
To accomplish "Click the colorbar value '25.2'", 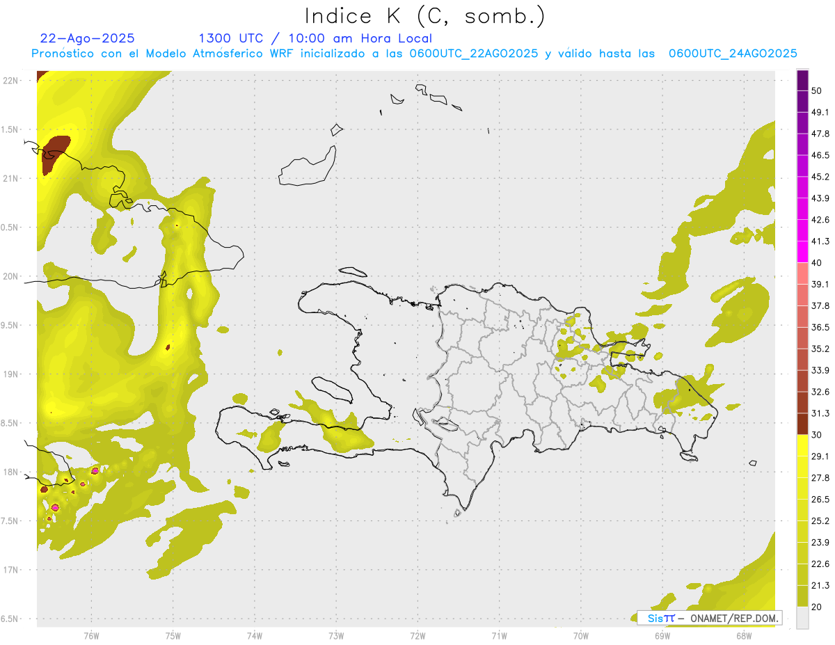I will click(x=820, y=521).
